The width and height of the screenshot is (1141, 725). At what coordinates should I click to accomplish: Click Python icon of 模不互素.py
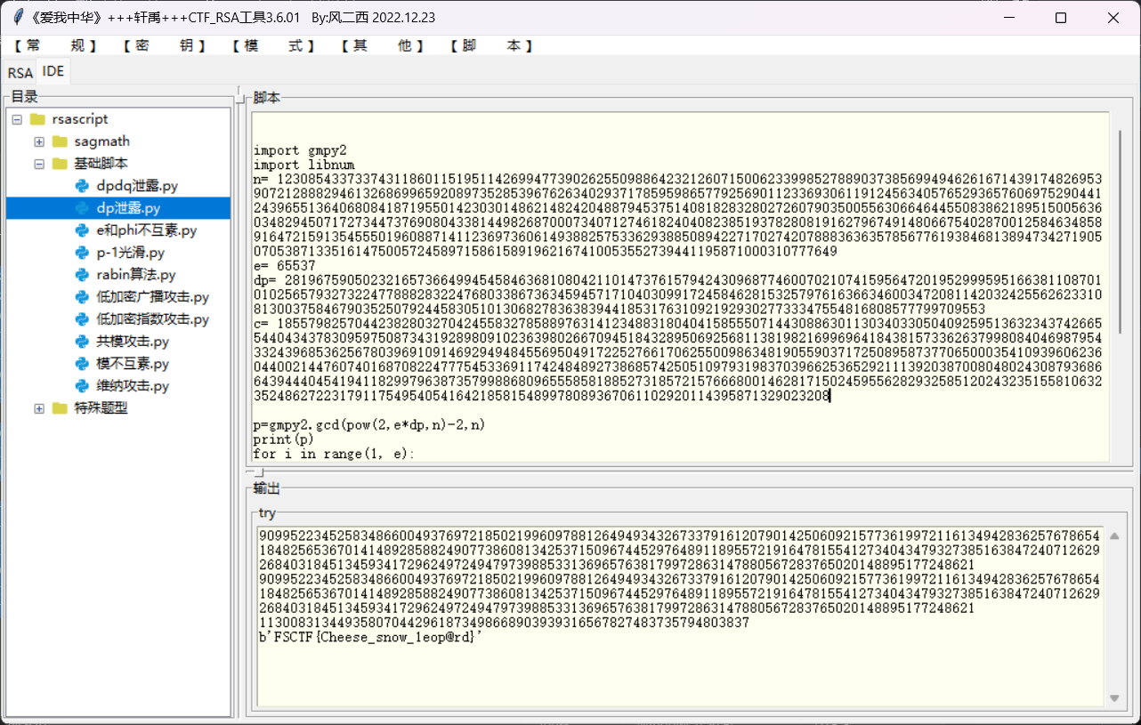(82, 364)
